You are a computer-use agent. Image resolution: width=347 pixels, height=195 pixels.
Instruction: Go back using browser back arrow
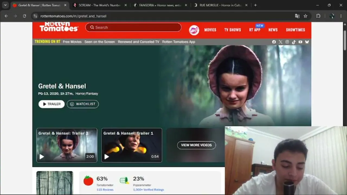pyautogui.click(x=6, y=16)
